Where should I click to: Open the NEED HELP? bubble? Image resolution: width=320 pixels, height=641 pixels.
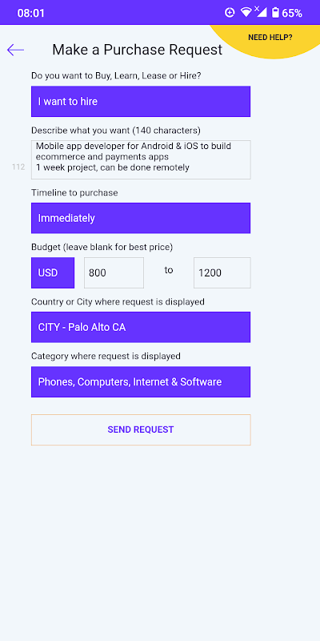pyautogui.click(x=270, y=38)
